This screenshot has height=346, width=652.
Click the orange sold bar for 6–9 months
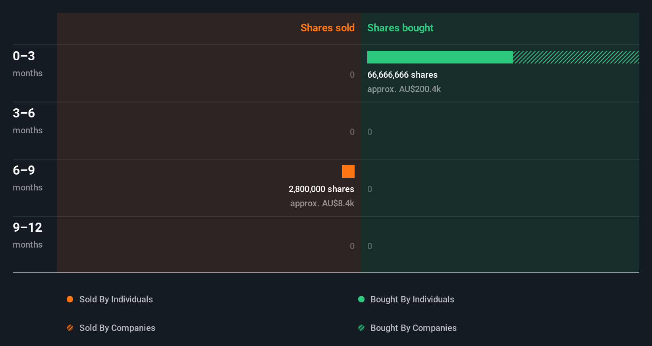point(348,171)
